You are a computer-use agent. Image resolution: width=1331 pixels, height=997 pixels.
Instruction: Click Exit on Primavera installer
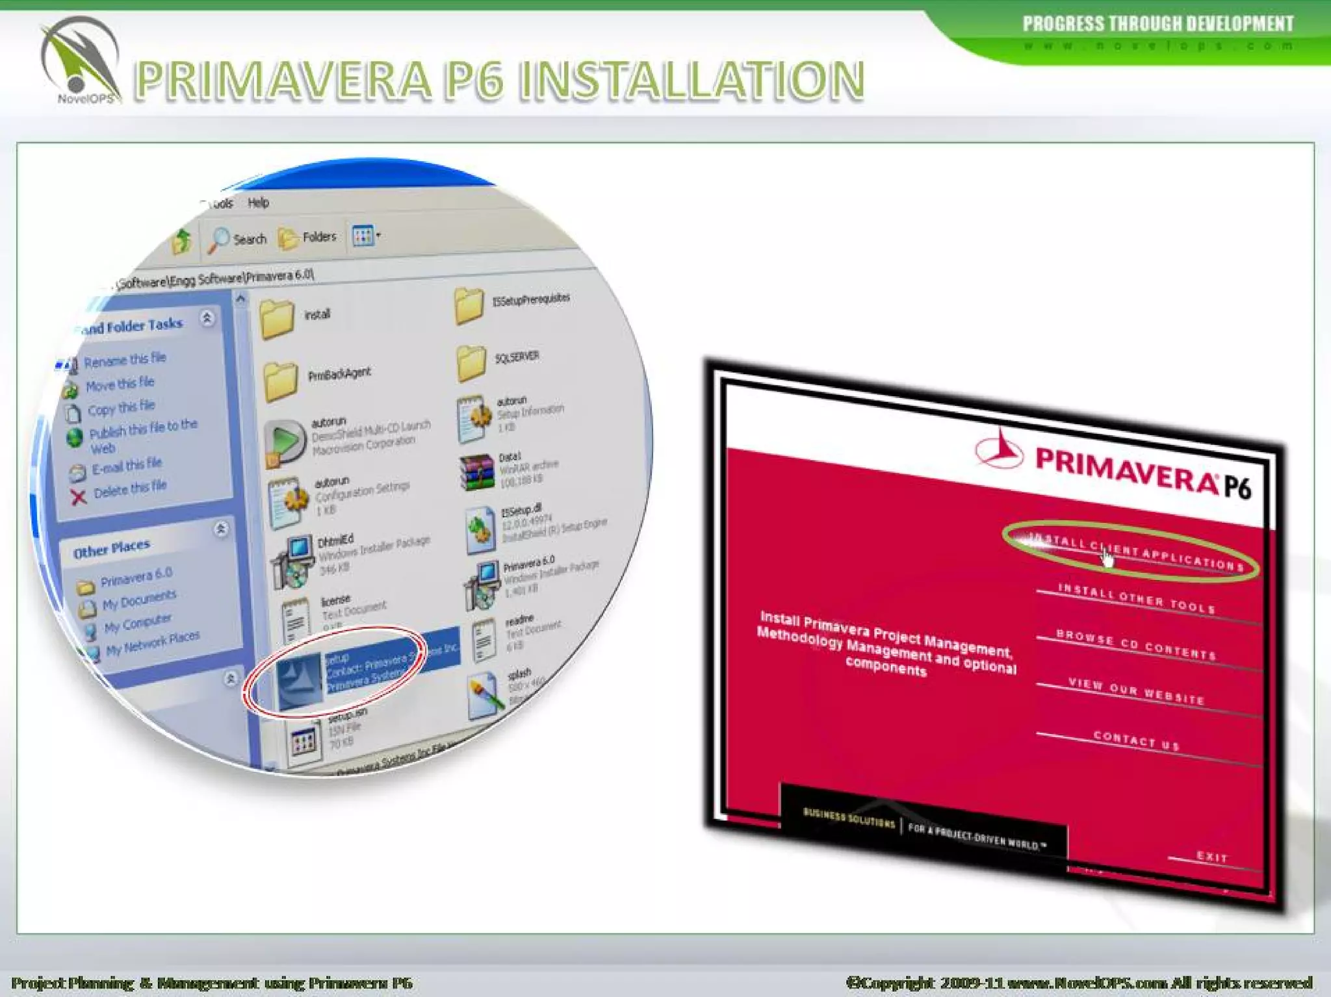click(x=1211, y=857)
